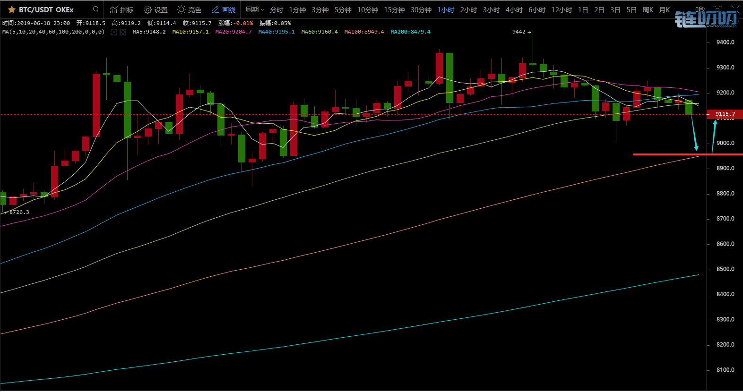Select the 3分钟 interval

coord(320,9)
